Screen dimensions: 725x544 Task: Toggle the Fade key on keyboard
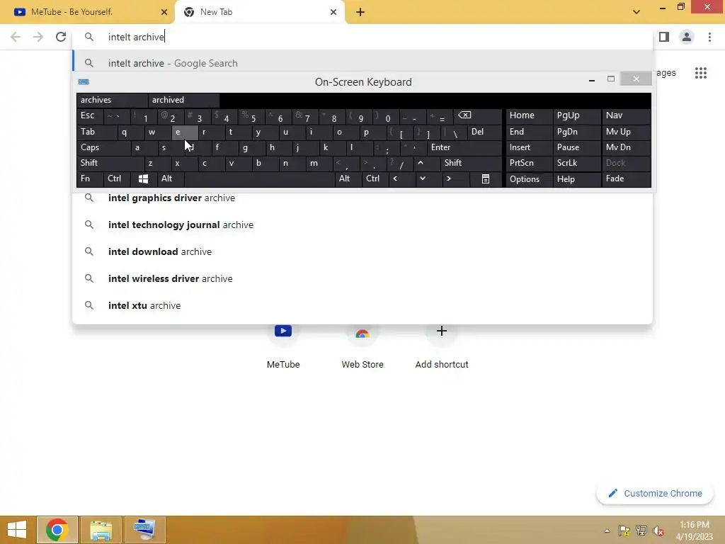point(626,179)
